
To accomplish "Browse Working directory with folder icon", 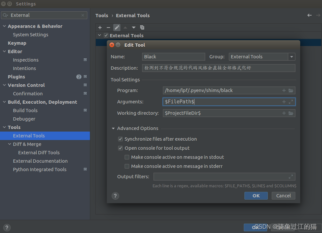I will [291, 113].
